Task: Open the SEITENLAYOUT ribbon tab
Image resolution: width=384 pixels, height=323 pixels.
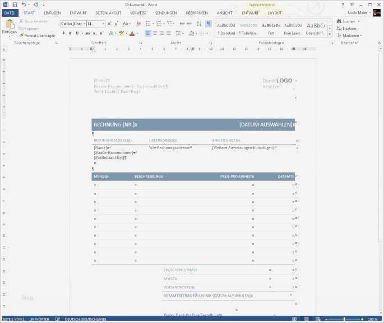Action: click(x=108, y=13)
